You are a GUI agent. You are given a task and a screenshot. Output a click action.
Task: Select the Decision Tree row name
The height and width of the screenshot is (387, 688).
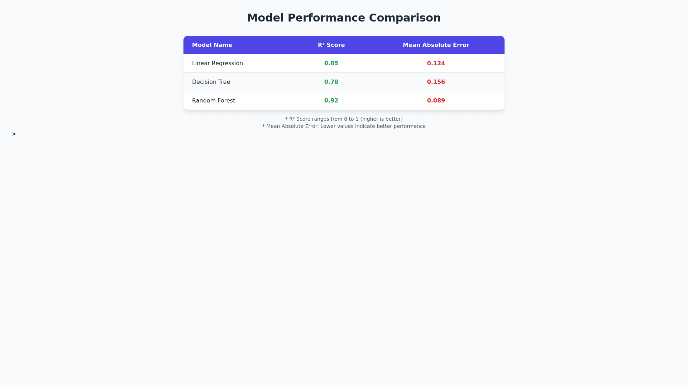(211, 82)
